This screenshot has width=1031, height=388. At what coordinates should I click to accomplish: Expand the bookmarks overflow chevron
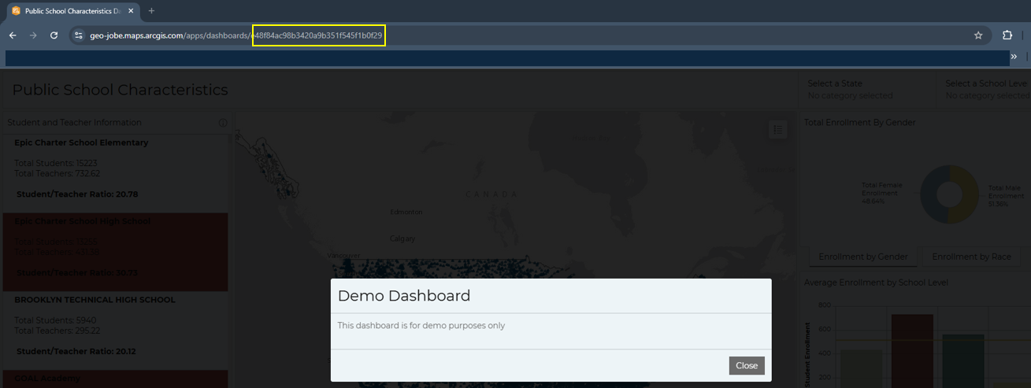pyautogui.click(x=1014, y=57)
